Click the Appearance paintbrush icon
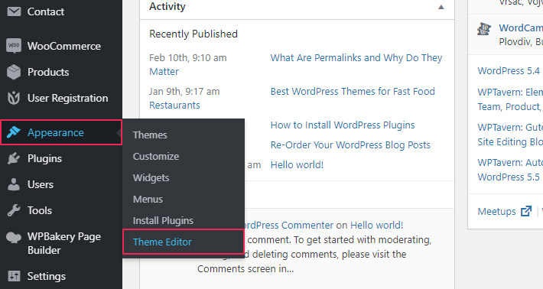Image resolution: width=543 pixels, height=289 pixels. (x=14, y=132)
